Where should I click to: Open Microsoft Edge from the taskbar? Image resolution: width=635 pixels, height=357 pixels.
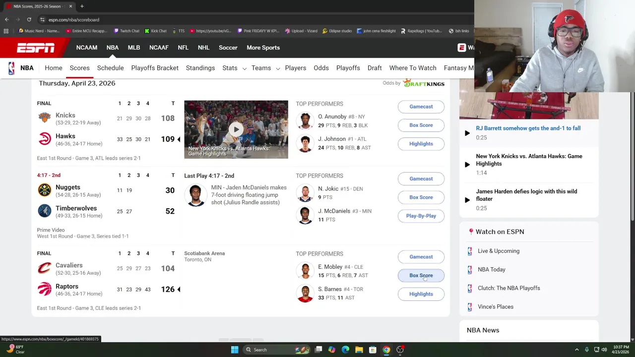point(346,350)
